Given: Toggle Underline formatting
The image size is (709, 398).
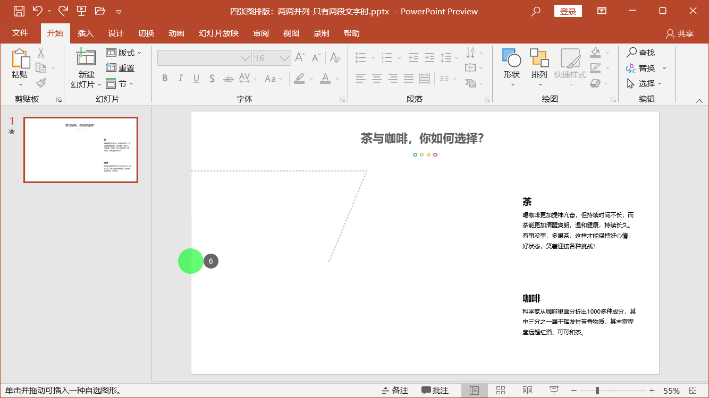Looking at the screenshot, I should [196, 79].
